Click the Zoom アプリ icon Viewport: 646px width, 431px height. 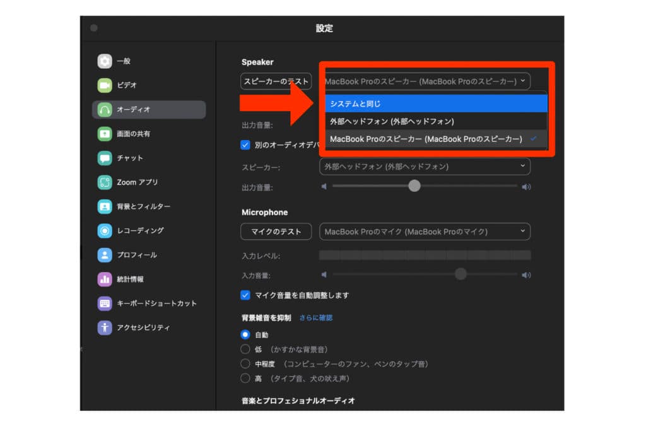coord(105,182)
